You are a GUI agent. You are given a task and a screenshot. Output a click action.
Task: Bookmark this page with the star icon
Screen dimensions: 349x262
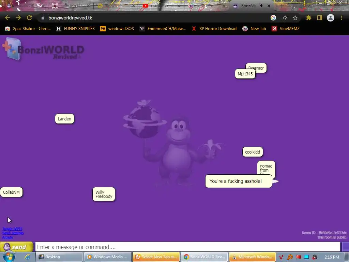pos(295,18)
